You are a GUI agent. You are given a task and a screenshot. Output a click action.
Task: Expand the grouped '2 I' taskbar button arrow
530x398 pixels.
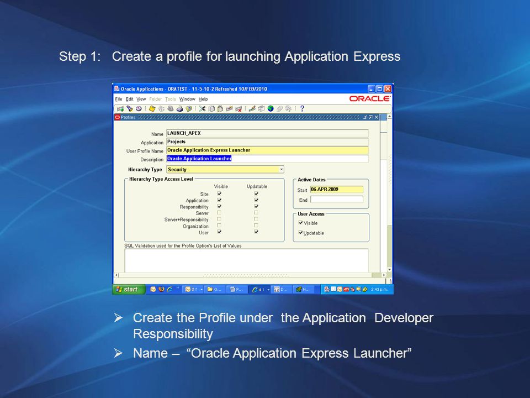(202, 289)
